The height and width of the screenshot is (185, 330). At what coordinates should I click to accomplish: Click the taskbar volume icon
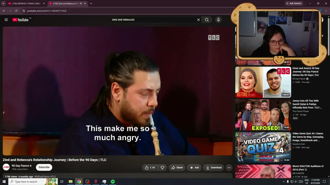click(x=296, y=182)
